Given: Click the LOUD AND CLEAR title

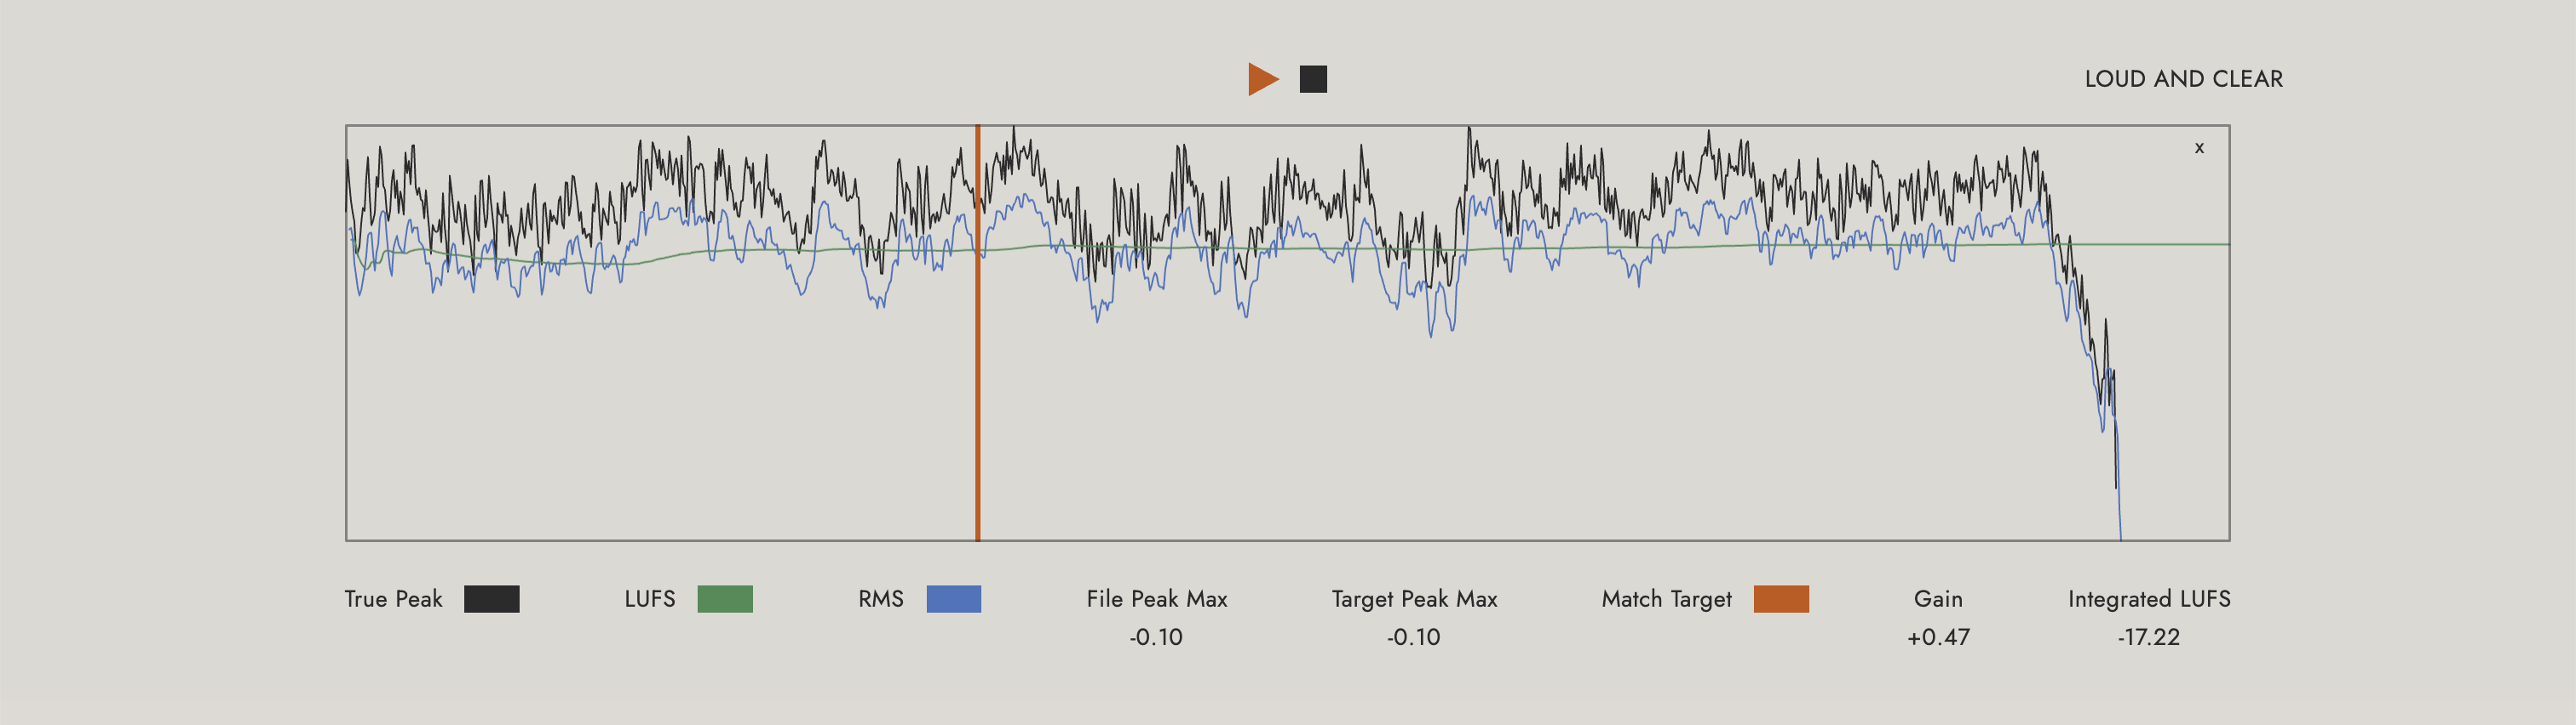Looking at the screenshot, I should tap(2183, 79).
